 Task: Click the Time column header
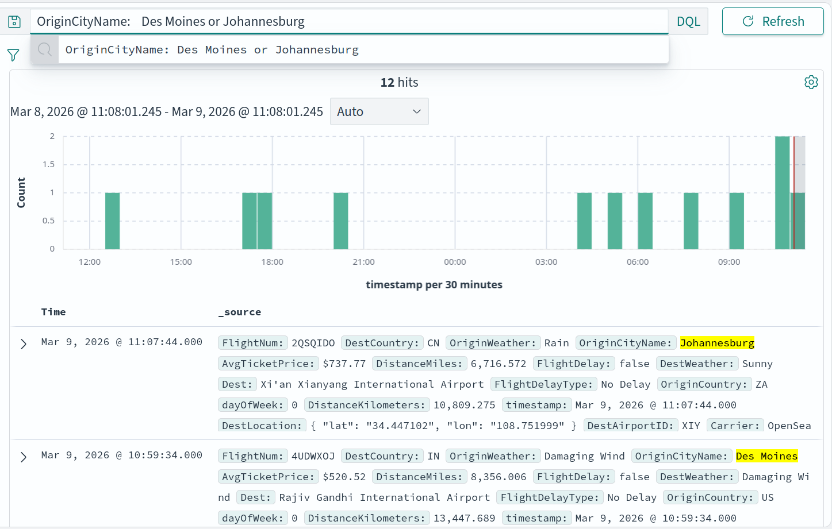[53, 312]
